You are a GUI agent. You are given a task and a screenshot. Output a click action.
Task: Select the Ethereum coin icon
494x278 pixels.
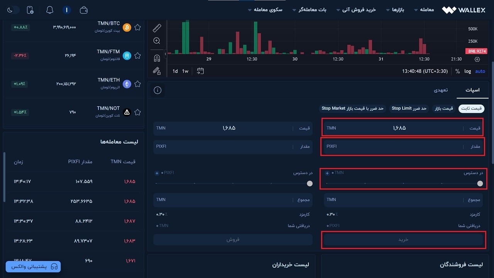[x=127, y=84]
